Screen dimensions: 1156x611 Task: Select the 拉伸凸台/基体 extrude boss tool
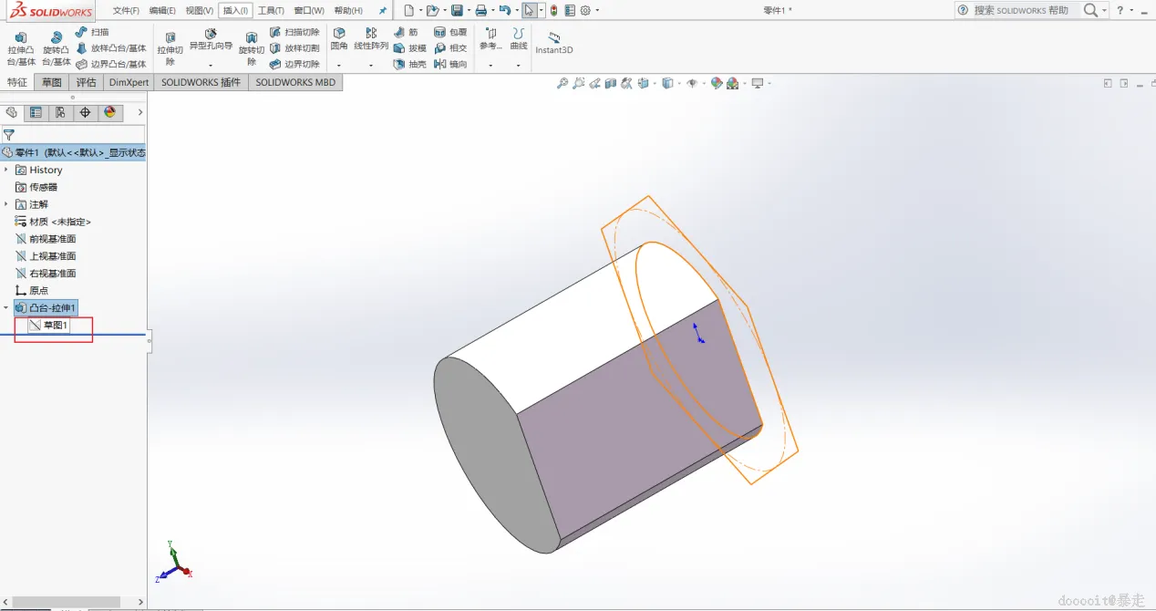point(21,48)
